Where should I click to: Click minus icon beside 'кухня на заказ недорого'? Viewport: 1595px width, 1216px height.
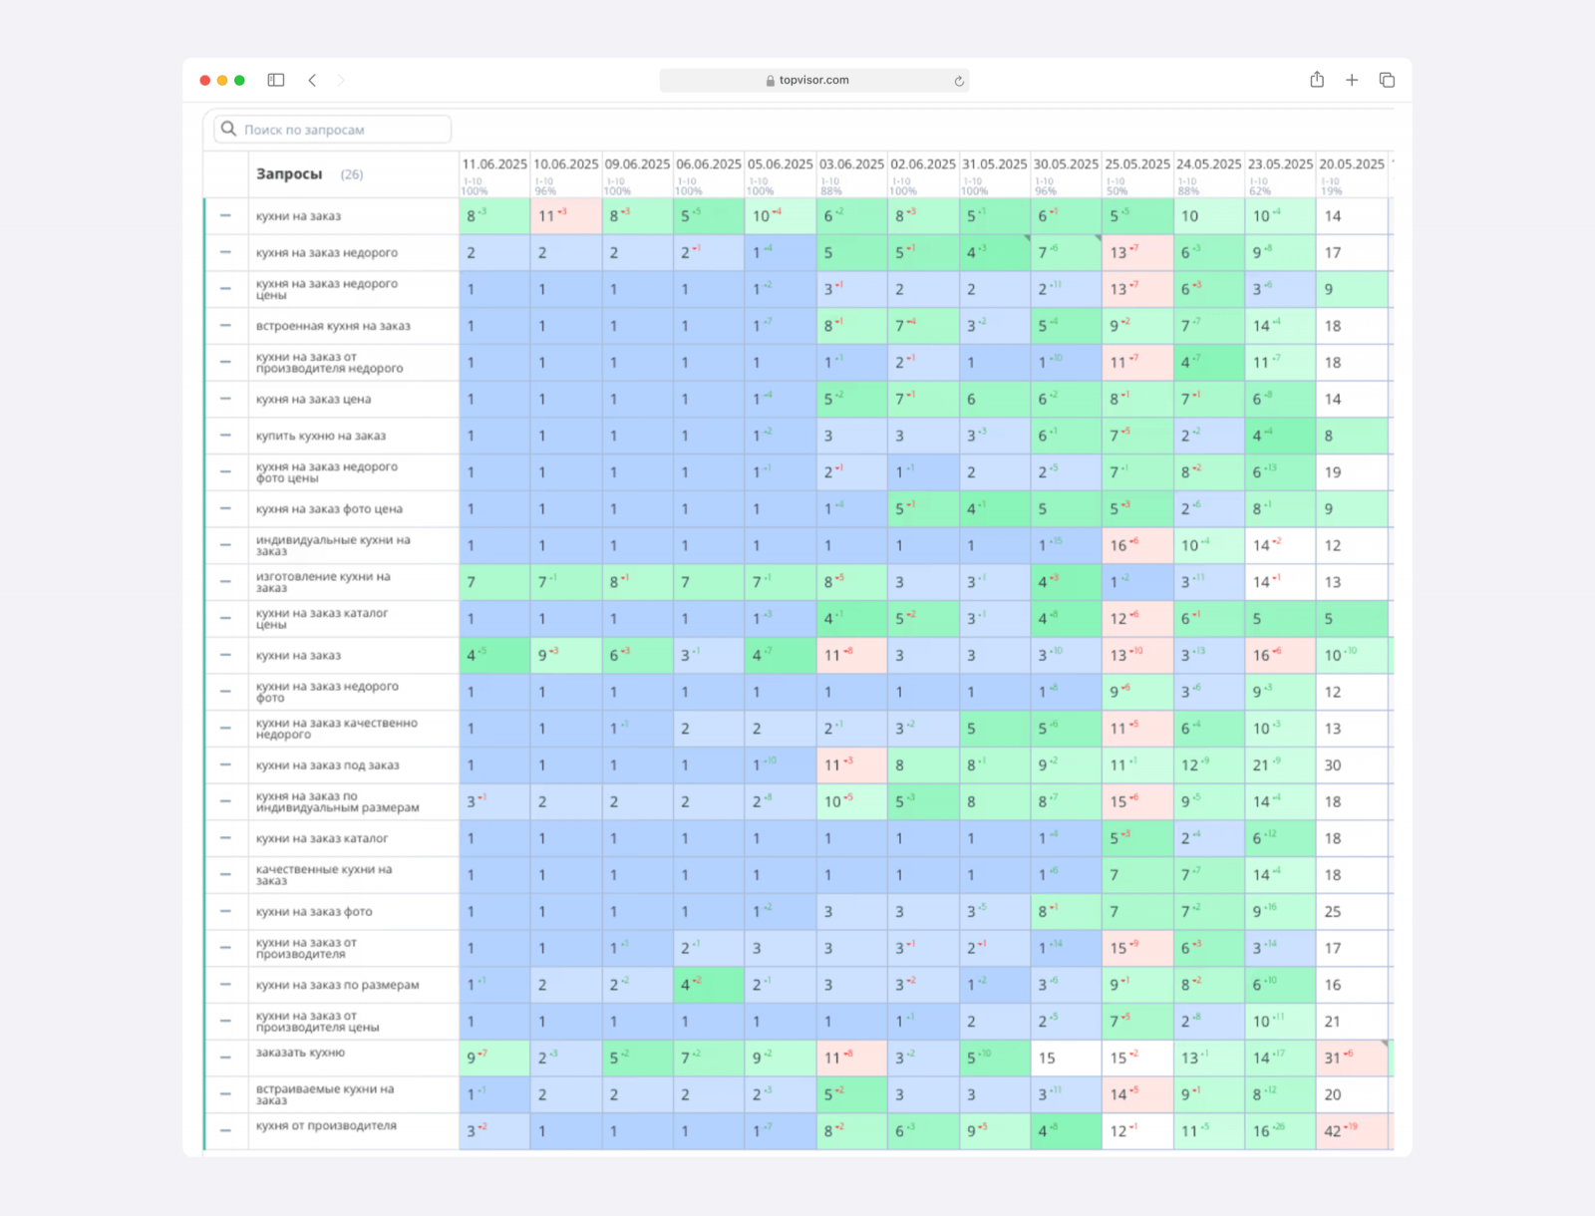(225, 252)
